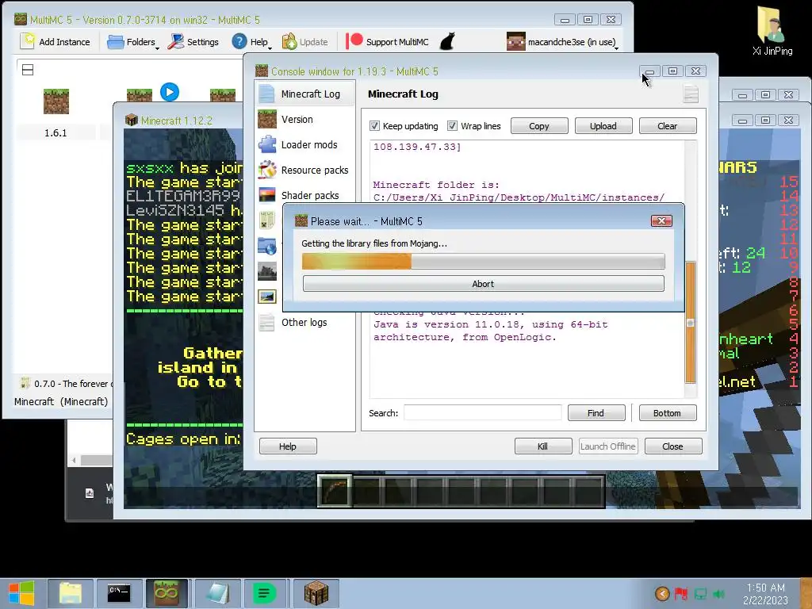Focus the log Search field

coord(483,412)
